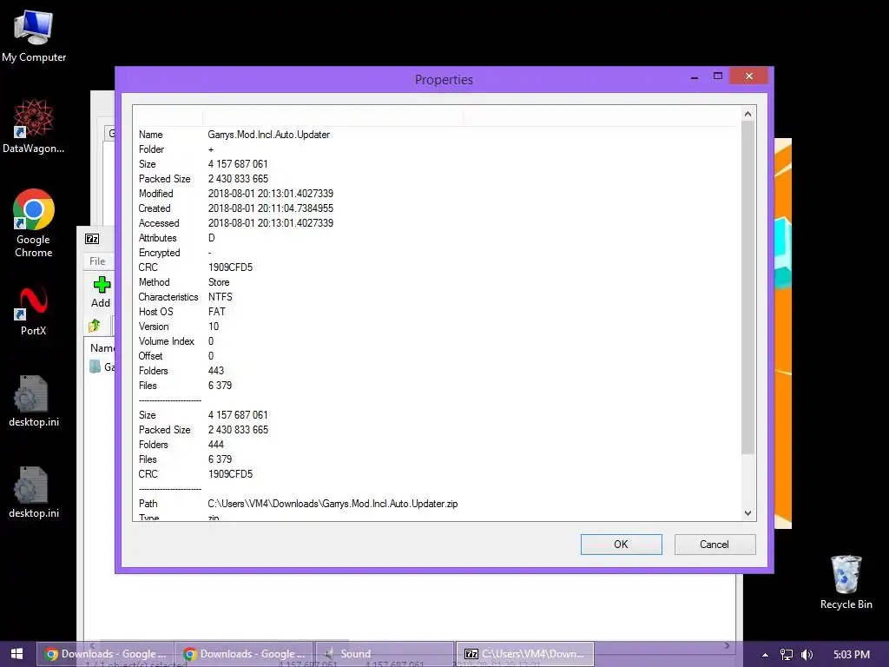The height and width of the screenshot is (667, 889).
Task: Open the network tray icon
Action: click(787, 655)
